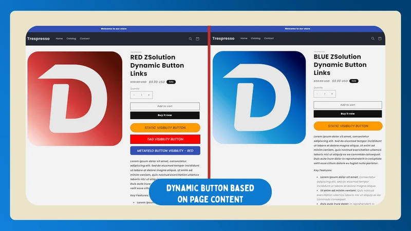411x231 pixels.
Task: Decrease quantity on the RED product page
Action: [x=134, y=95]
